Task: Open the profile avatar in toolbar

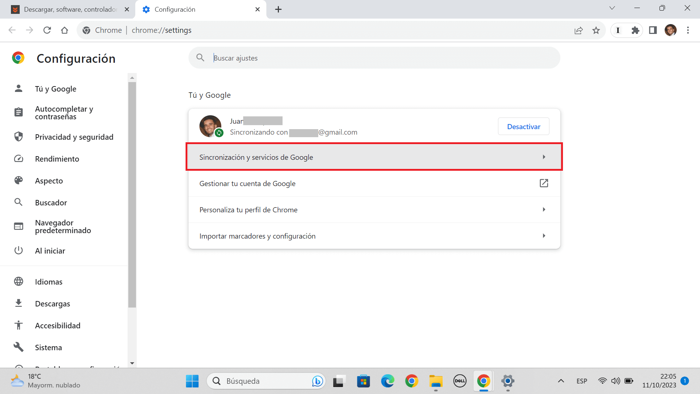Action: [x=670, y=30]
